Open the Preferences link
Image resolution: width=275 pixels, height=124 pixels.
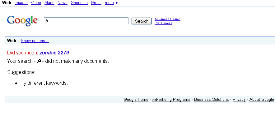click(163, 23)
